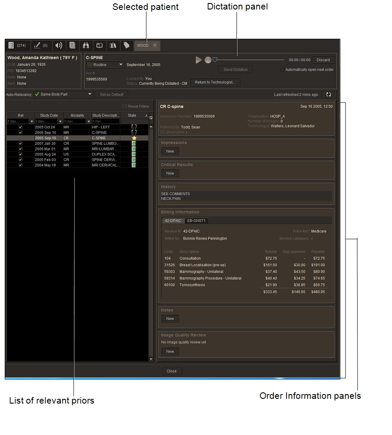The image size is (392, 435).
Task: Click New under the Impressions panel
Action: [170, 151]
